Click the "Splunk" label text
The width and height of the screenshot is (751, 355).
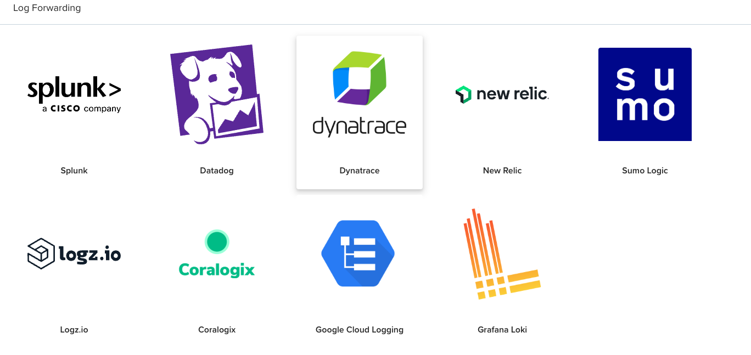[x=74, y=171]
